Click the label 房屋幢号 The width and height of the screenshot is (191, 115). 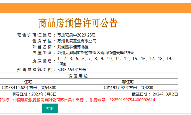42,61
